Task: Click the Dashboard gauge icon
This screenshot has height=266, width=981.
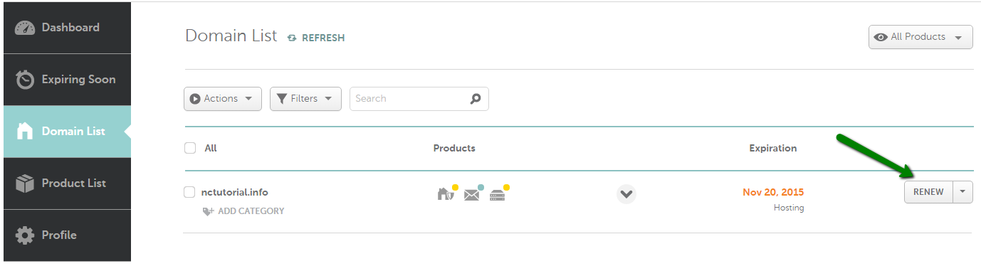Action: pos(25,28)
